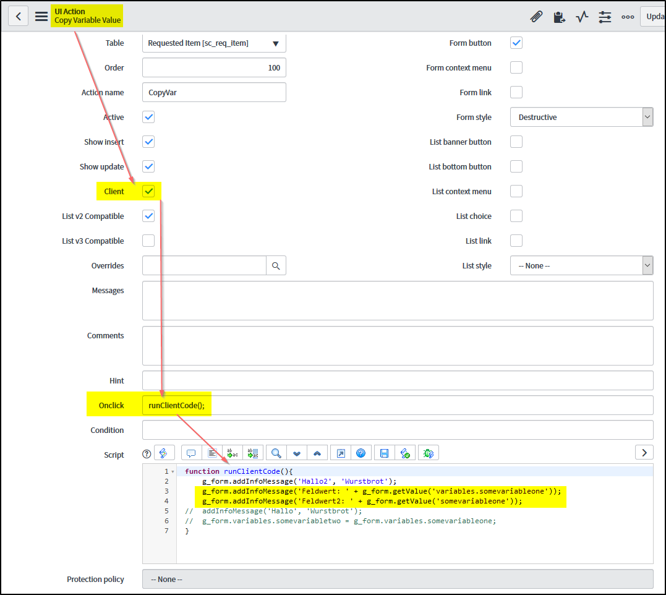
Task: Click the find next down-chevron icon
Action: (296, 453)
